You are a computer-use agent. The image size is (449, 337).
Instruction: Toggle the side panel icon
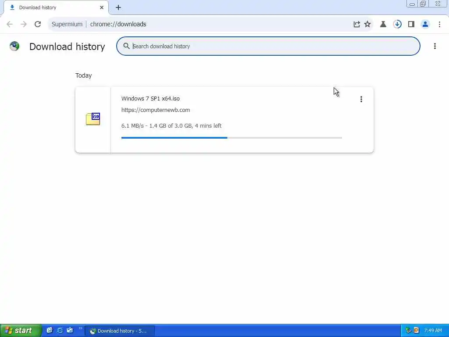click(x=411, y=24)
